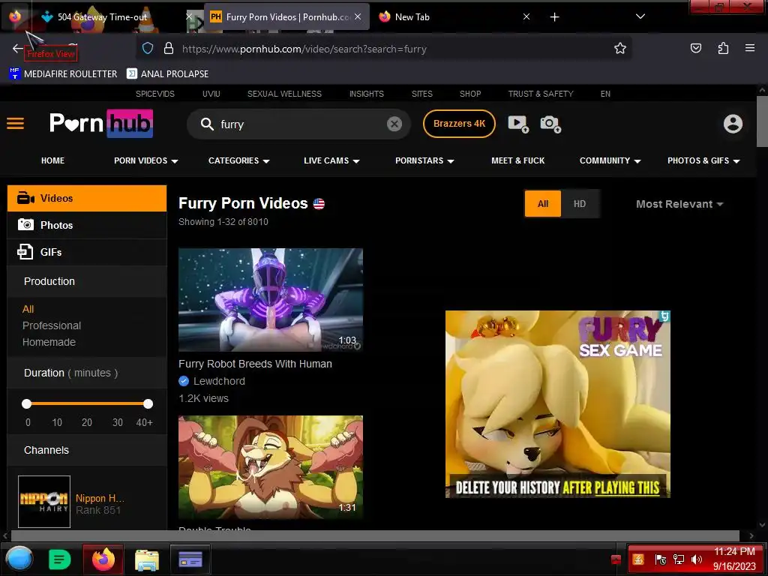Select the Photos sidebar tab
The width and height of the screenshot is (768, 576).
coord(87,225)
